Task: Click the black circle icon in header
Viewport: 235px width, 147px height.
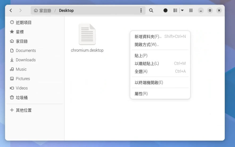Action: [x=166, y=10]
